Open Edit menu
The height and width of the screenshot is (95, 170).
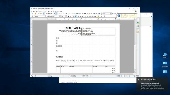(x=34, y=11)
